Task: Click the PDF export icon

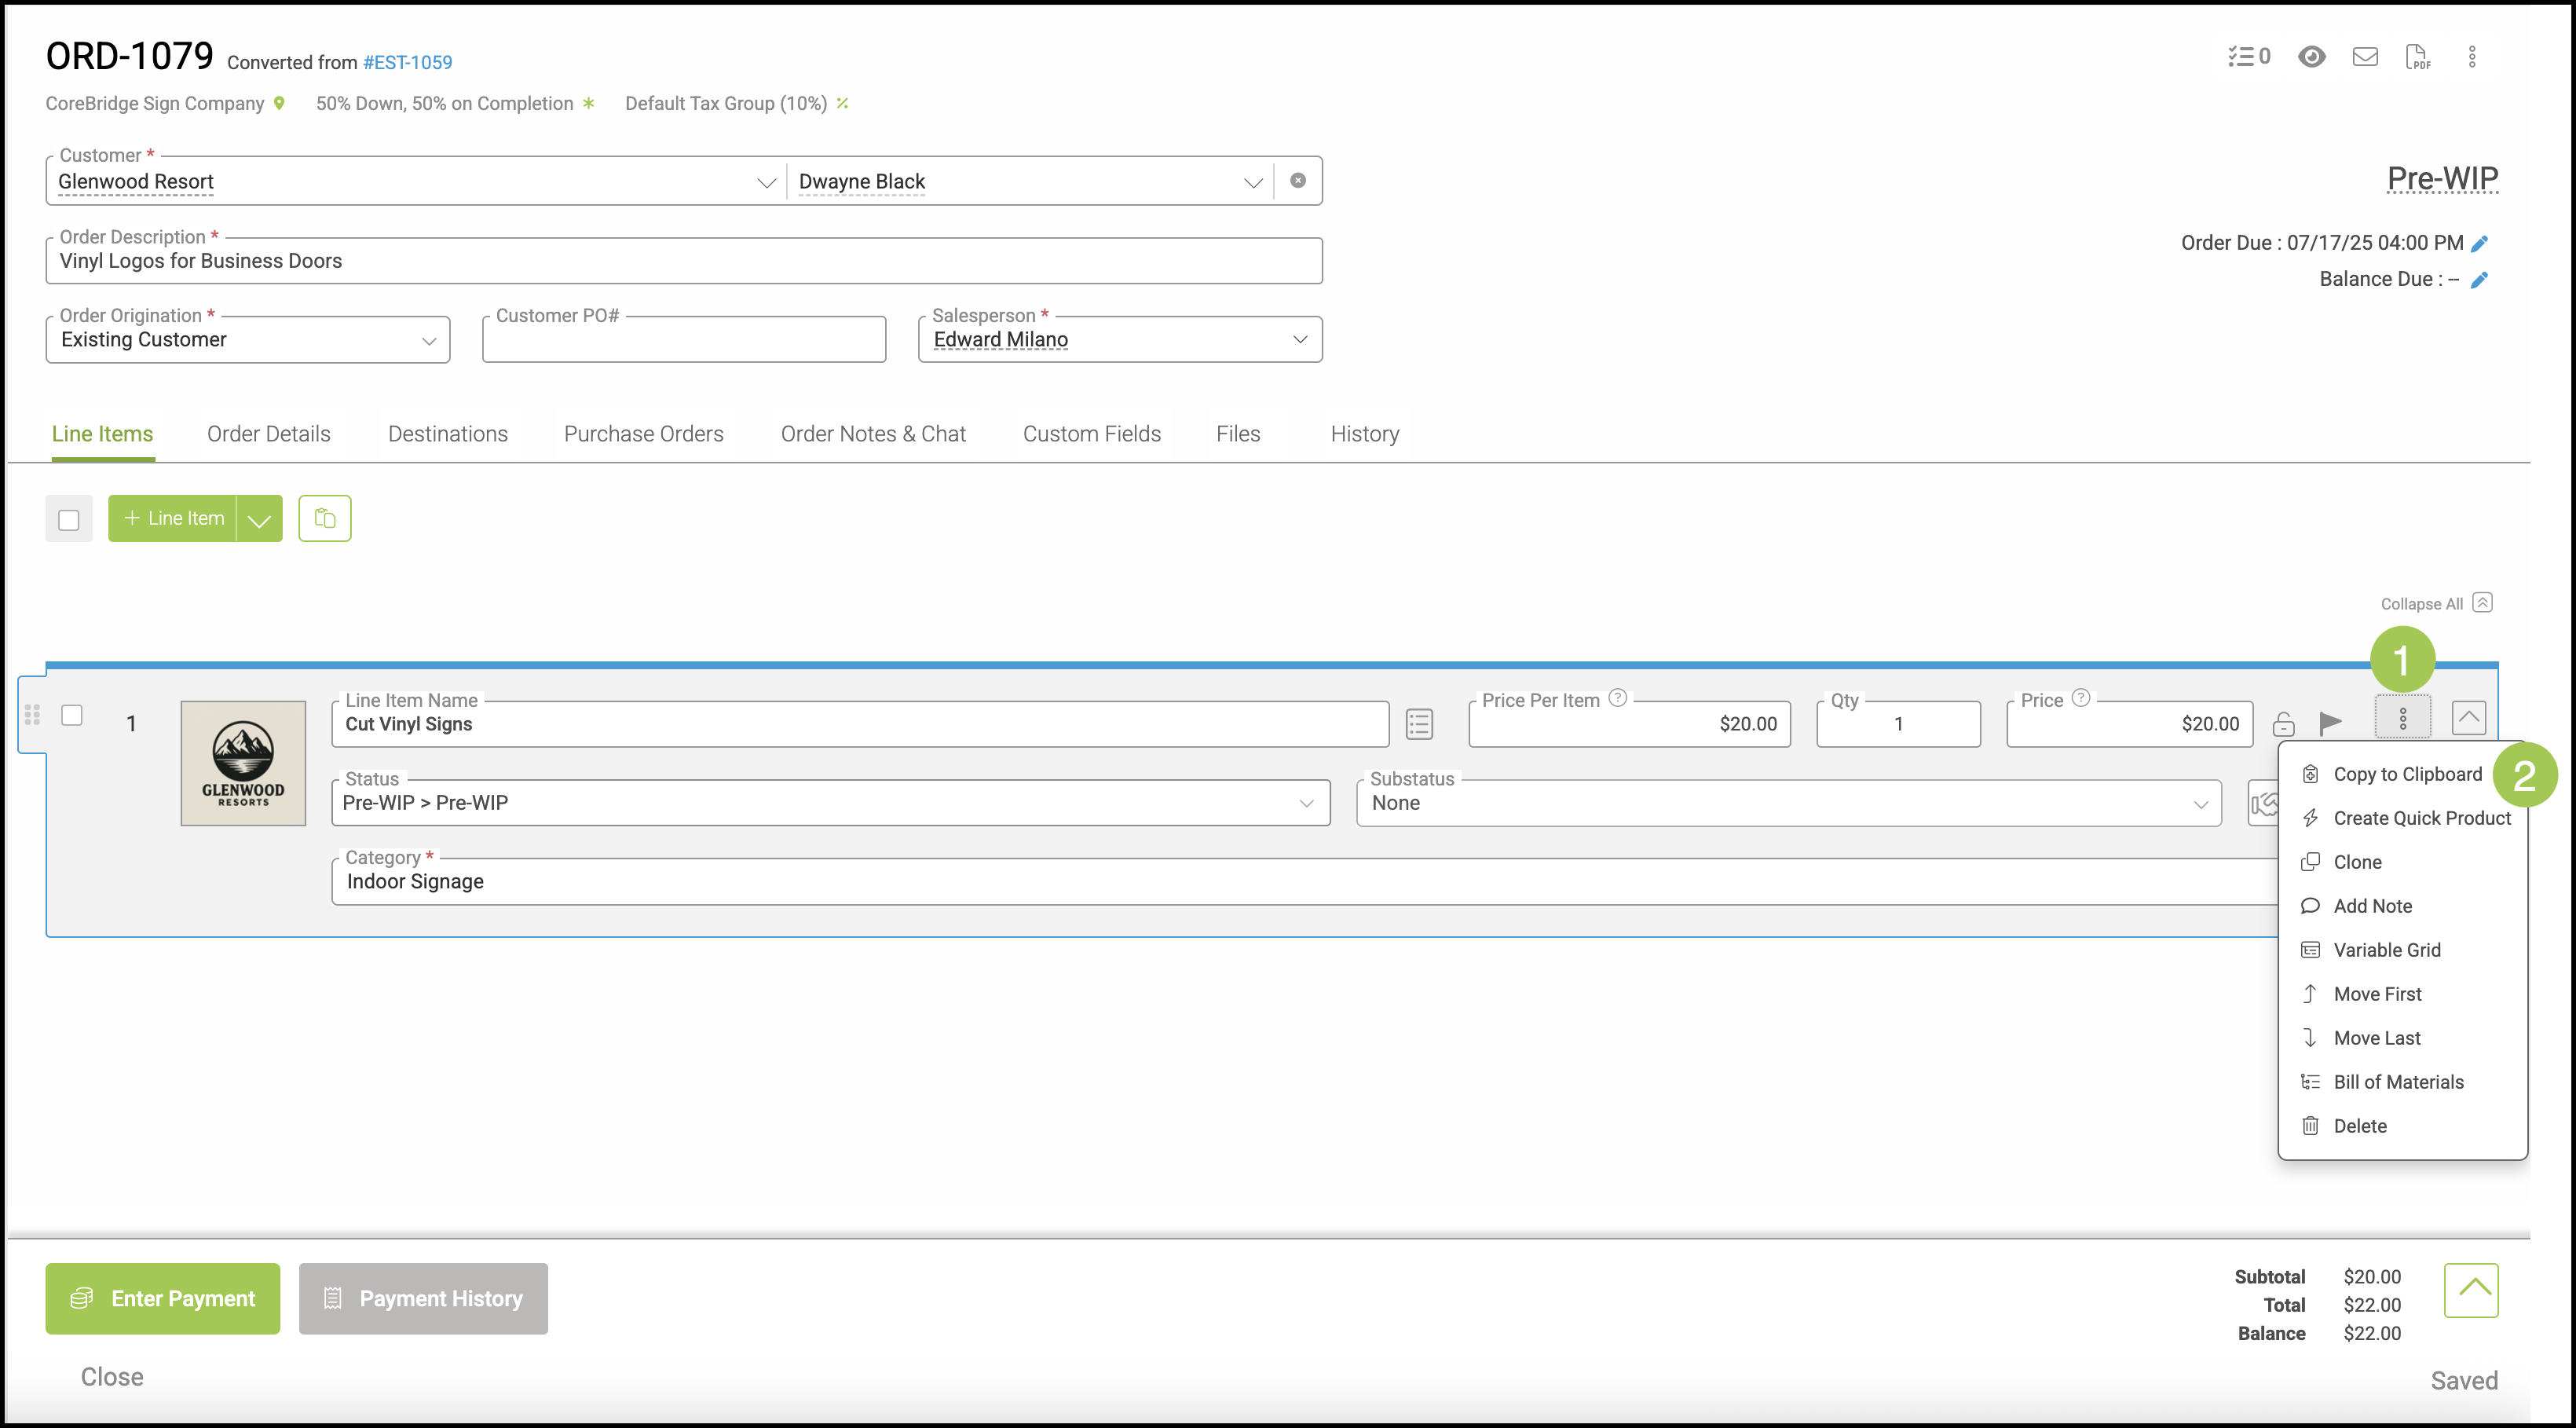Action: 2418,57
